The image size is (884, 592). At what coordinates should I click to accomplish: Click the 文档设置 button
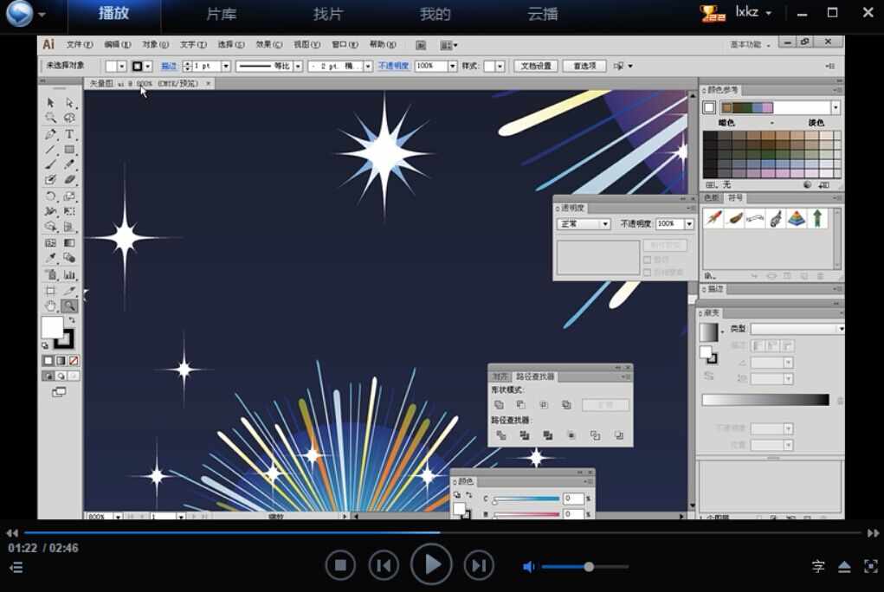click(x=535, y=65)
